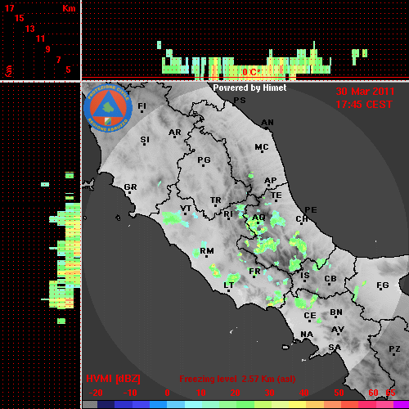Click the 0 C° freezing line label
This screenshot has width=409, height=409.
click(x=251, y=72)
